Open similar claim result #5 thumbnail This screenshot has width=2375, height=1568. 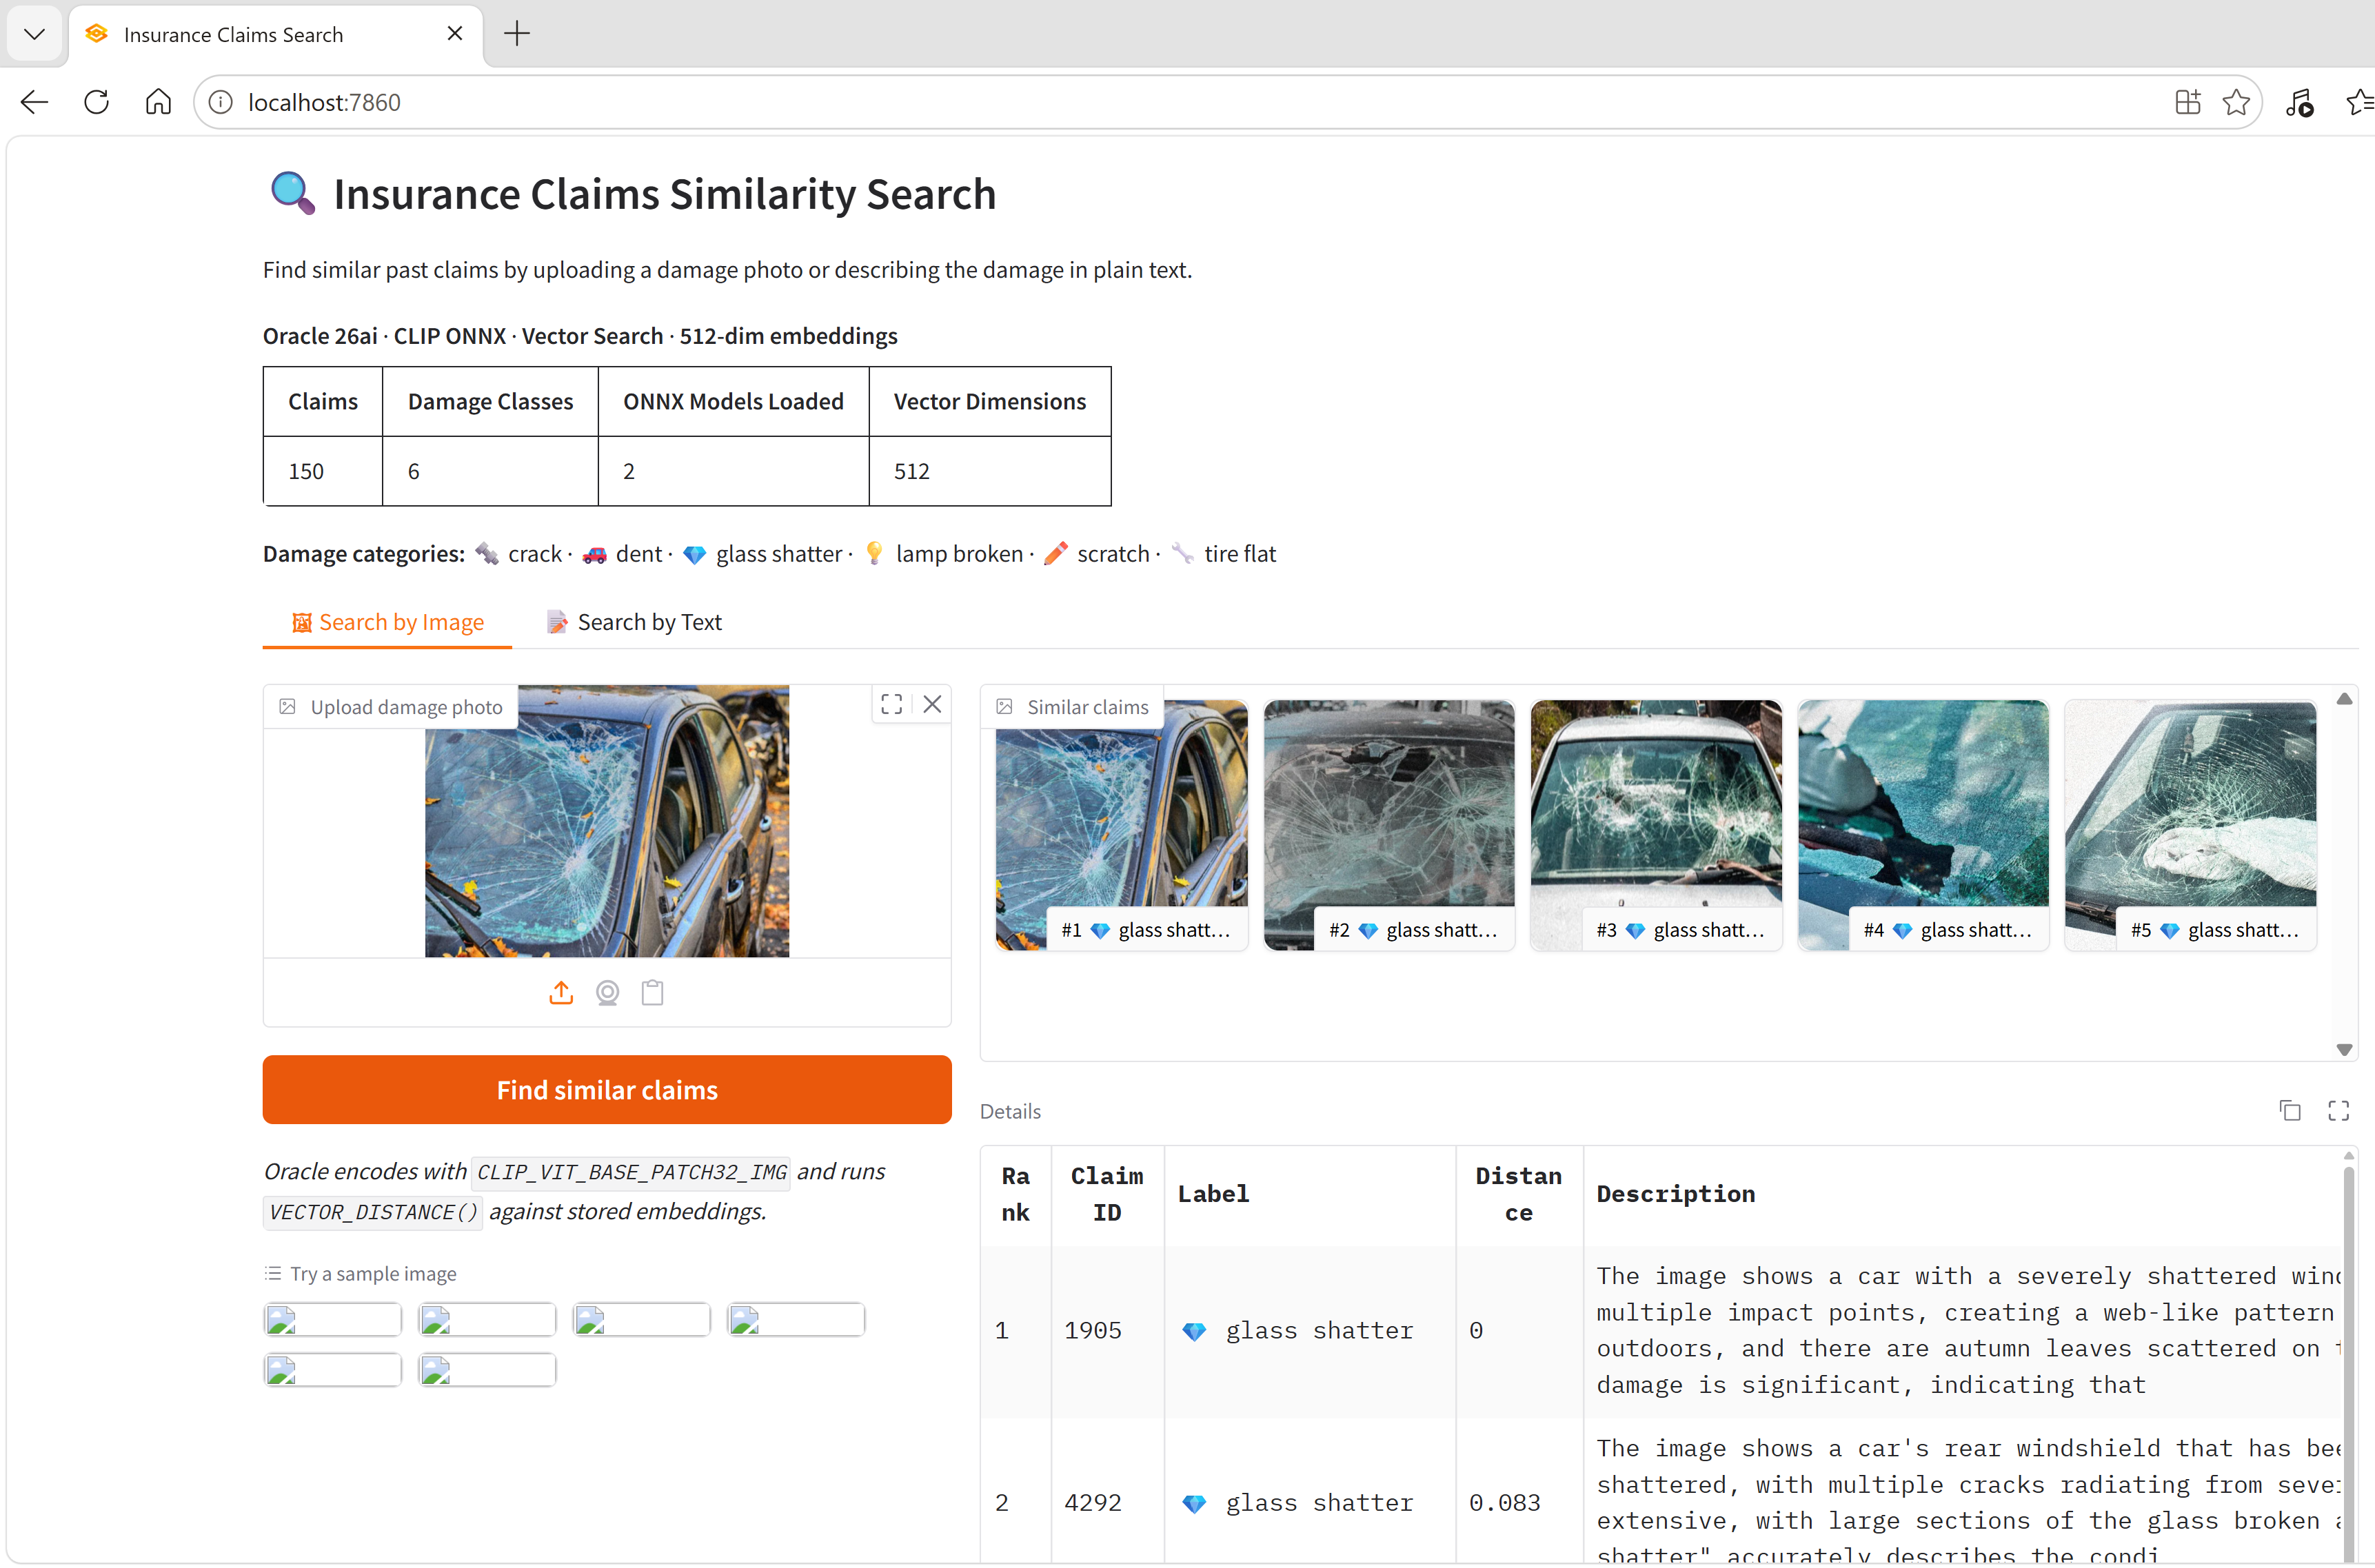(2190, 825)
